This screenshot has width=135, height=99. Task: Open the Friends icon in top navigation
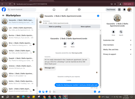[x=67, y=9]
